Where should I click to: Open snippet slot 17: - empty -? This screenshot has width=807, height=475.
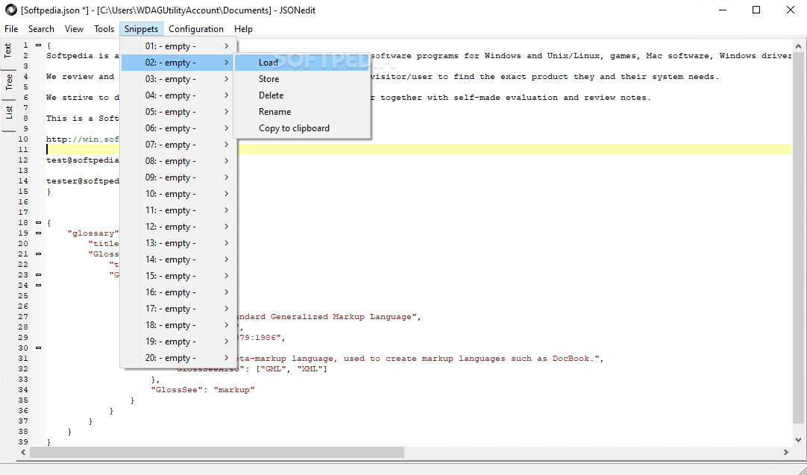tap(178, 309)
